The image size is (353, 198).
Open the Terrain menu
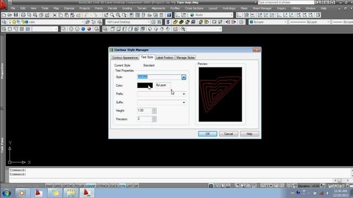[142, 8]
